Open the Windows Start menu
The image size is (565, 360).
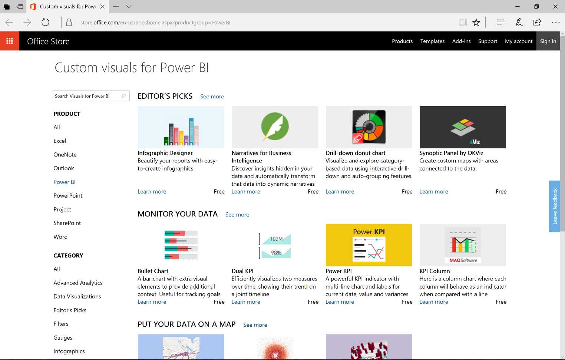click(x=6, y=6)
